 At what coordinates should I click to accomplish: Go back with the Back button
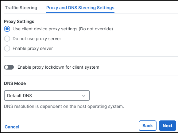[x=147, y=126]
